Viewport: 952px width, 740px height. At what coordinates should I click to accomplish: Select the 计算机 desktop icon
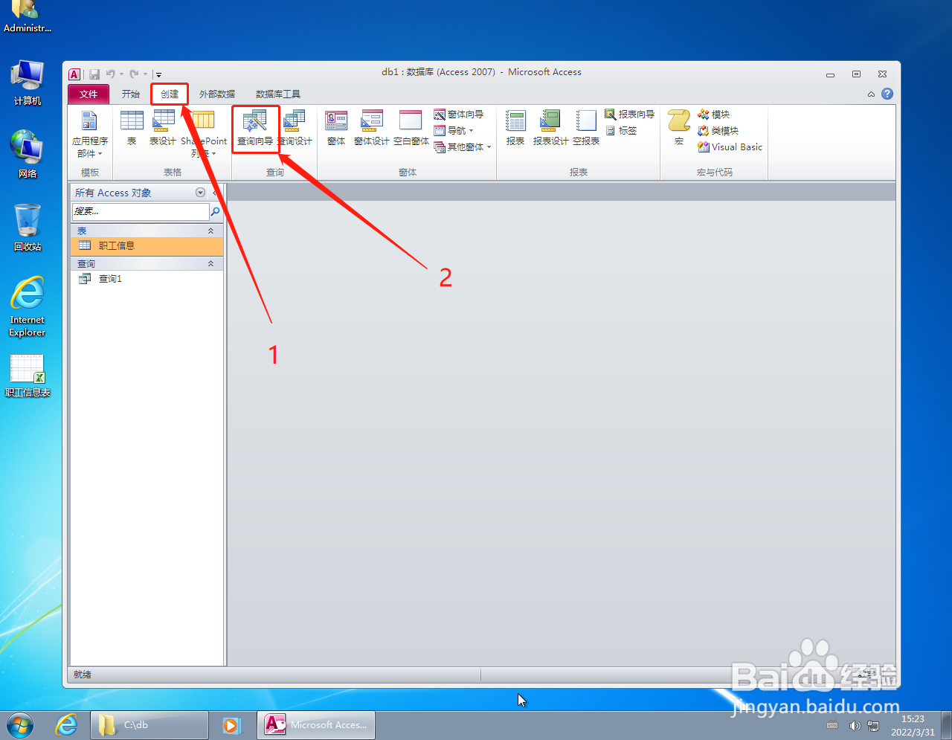tap(28, 83)
